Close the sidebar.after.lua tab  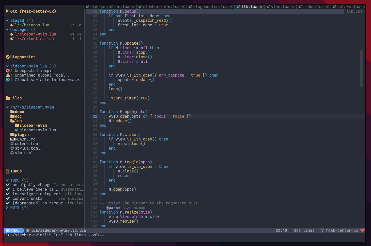point(133,7)
